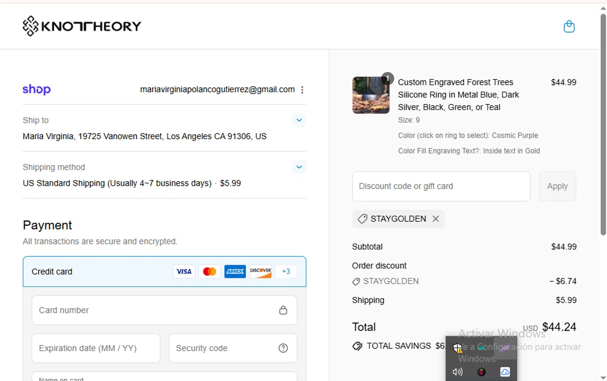
Task: Open the Security code help icon
Action: (283, 348)
